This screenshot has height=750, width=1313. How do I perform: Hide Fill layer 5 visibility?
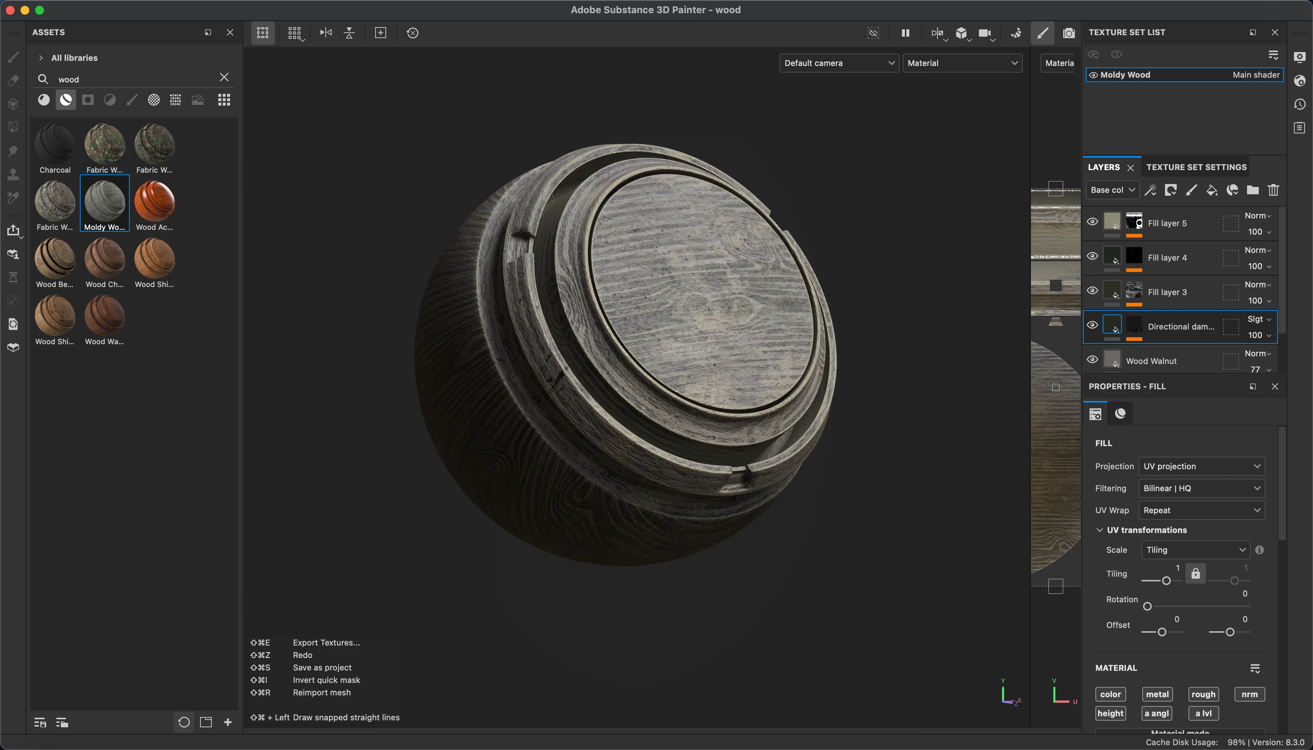[1092, 222]
